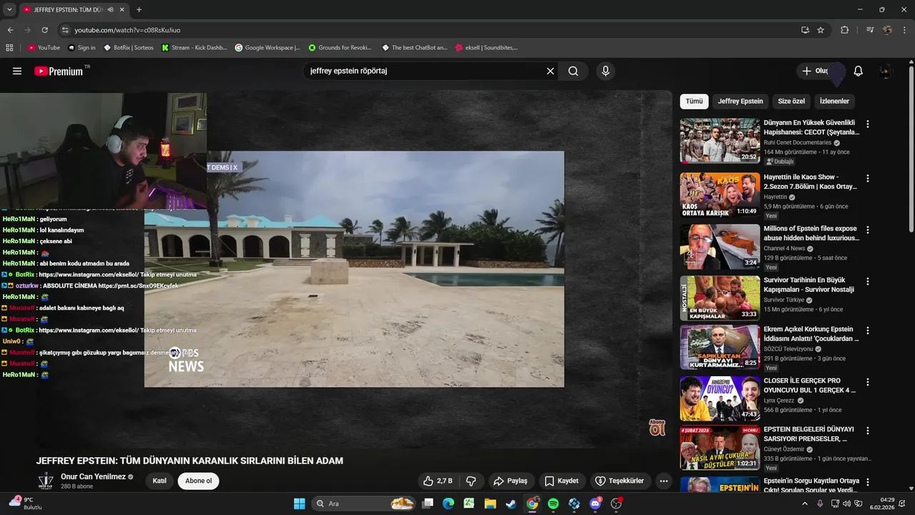Viewport: 915px width, 515px height.
Task: View site information icon in the address bar
Action: 65,30
